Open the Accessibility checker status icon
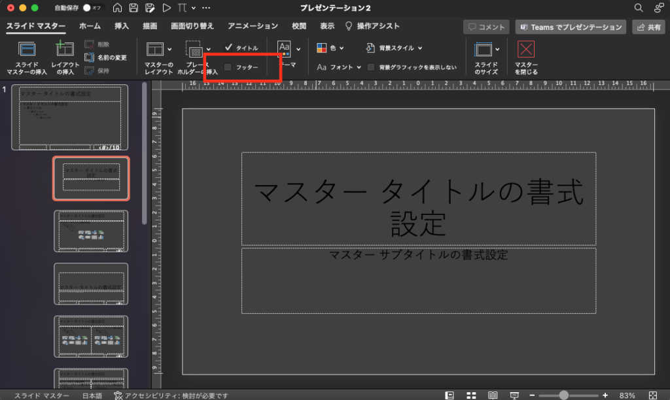The height and width of the screenshot is (400, 670). pyautogui.click(x=118, y=395)
